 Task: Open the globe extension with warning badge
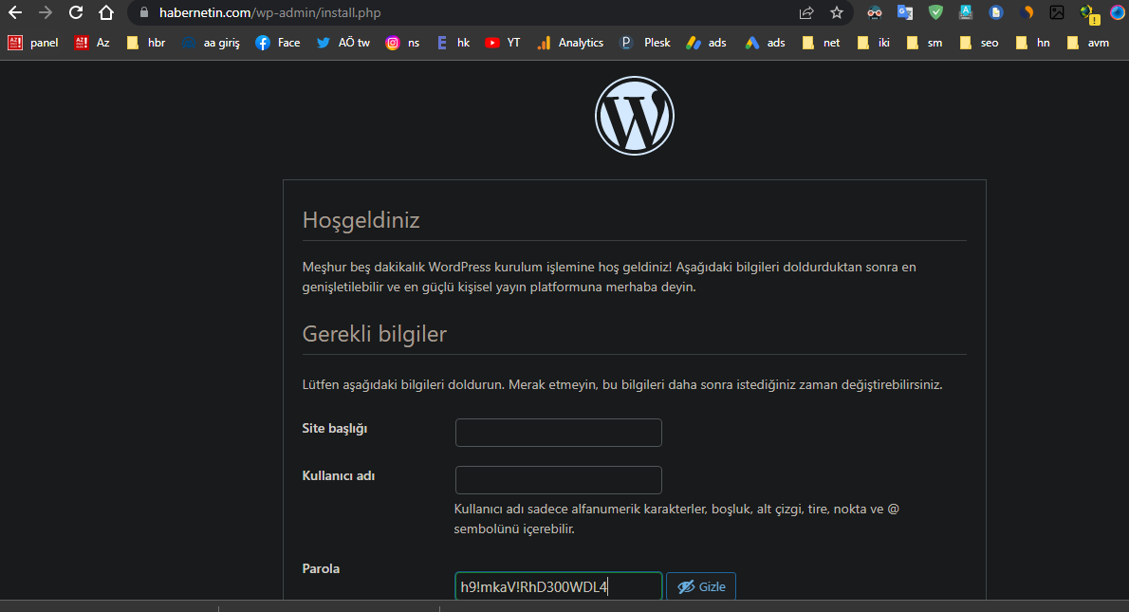[x=1089, y=13]
